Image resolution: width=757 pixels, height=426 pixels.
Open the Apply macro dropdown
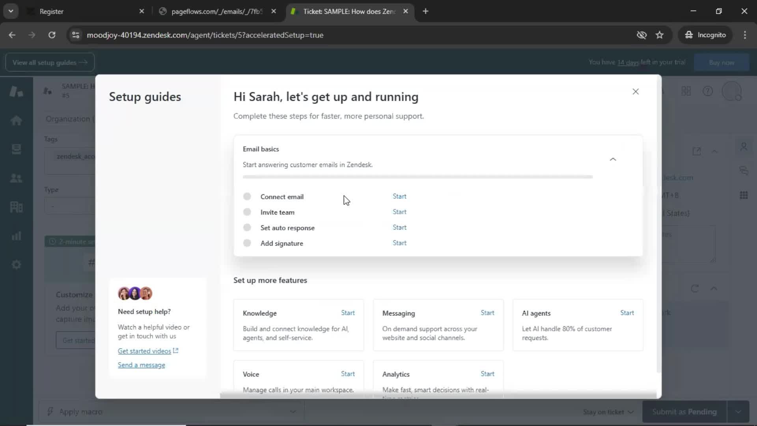point(171,412)
